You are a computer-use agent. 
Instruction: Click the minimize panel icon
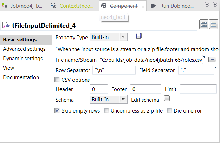tap(206, 4)
